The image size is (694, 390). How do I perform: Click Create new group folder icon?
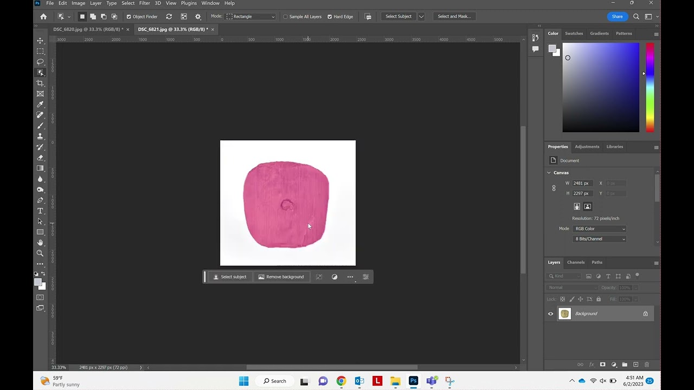625,365
